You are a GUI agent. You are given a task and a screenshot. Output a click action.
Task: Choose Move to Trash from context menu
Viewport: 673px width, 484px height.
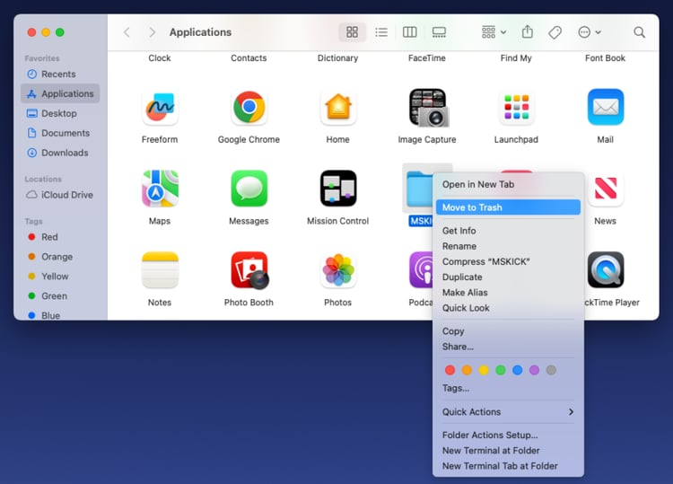(x=508, y=207)
